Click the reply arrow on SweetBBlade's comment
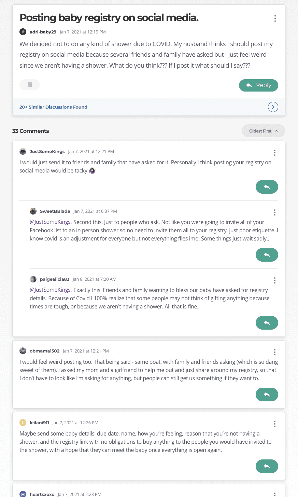298x497 pixels. tap(267, 255)
